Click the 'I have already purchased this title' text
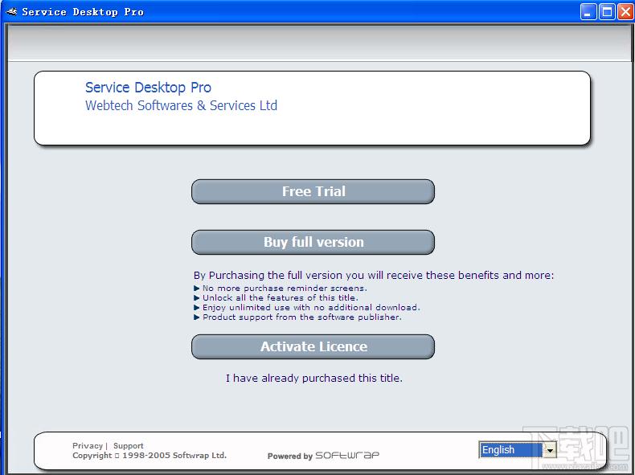This screenshot has height=475, width=635. [x=313, y=378]
